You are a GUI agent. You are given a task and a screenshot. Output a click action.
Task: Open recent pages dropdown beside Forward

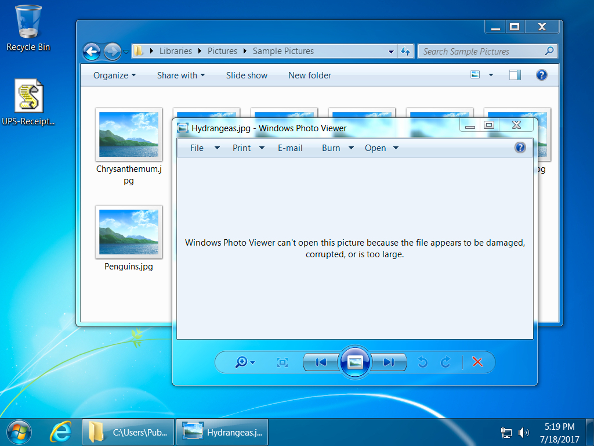coord(126,52)
